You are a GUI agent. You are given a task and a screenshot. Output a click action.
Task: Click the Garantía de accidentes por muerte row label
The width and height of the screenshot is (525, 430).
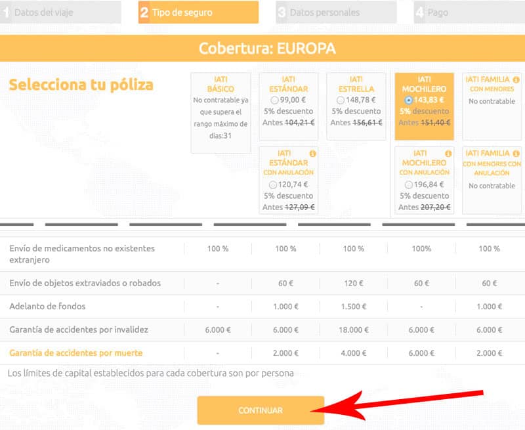point(76,353)
